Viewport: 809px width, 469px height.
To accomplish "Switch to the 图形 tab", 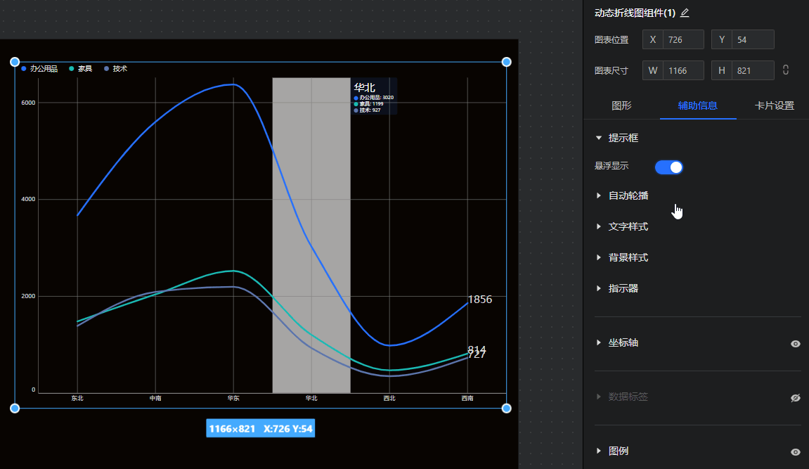I will tap(621, 106).
